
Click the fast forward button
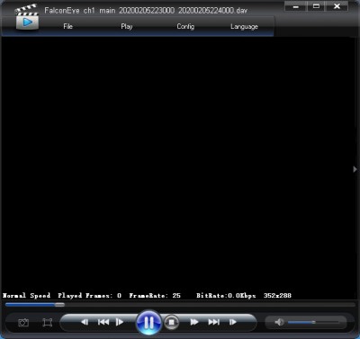pos(194,322)
